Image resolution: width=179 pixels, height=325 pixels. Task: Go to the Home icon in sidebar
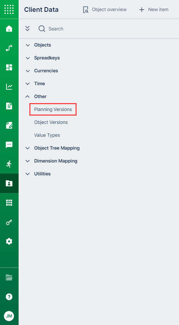click(9, 29)
